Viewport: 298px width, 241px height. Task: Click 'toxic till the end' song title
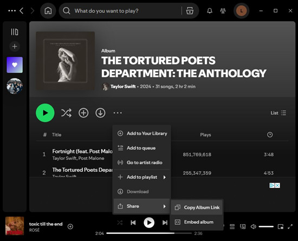coord(46,224)
